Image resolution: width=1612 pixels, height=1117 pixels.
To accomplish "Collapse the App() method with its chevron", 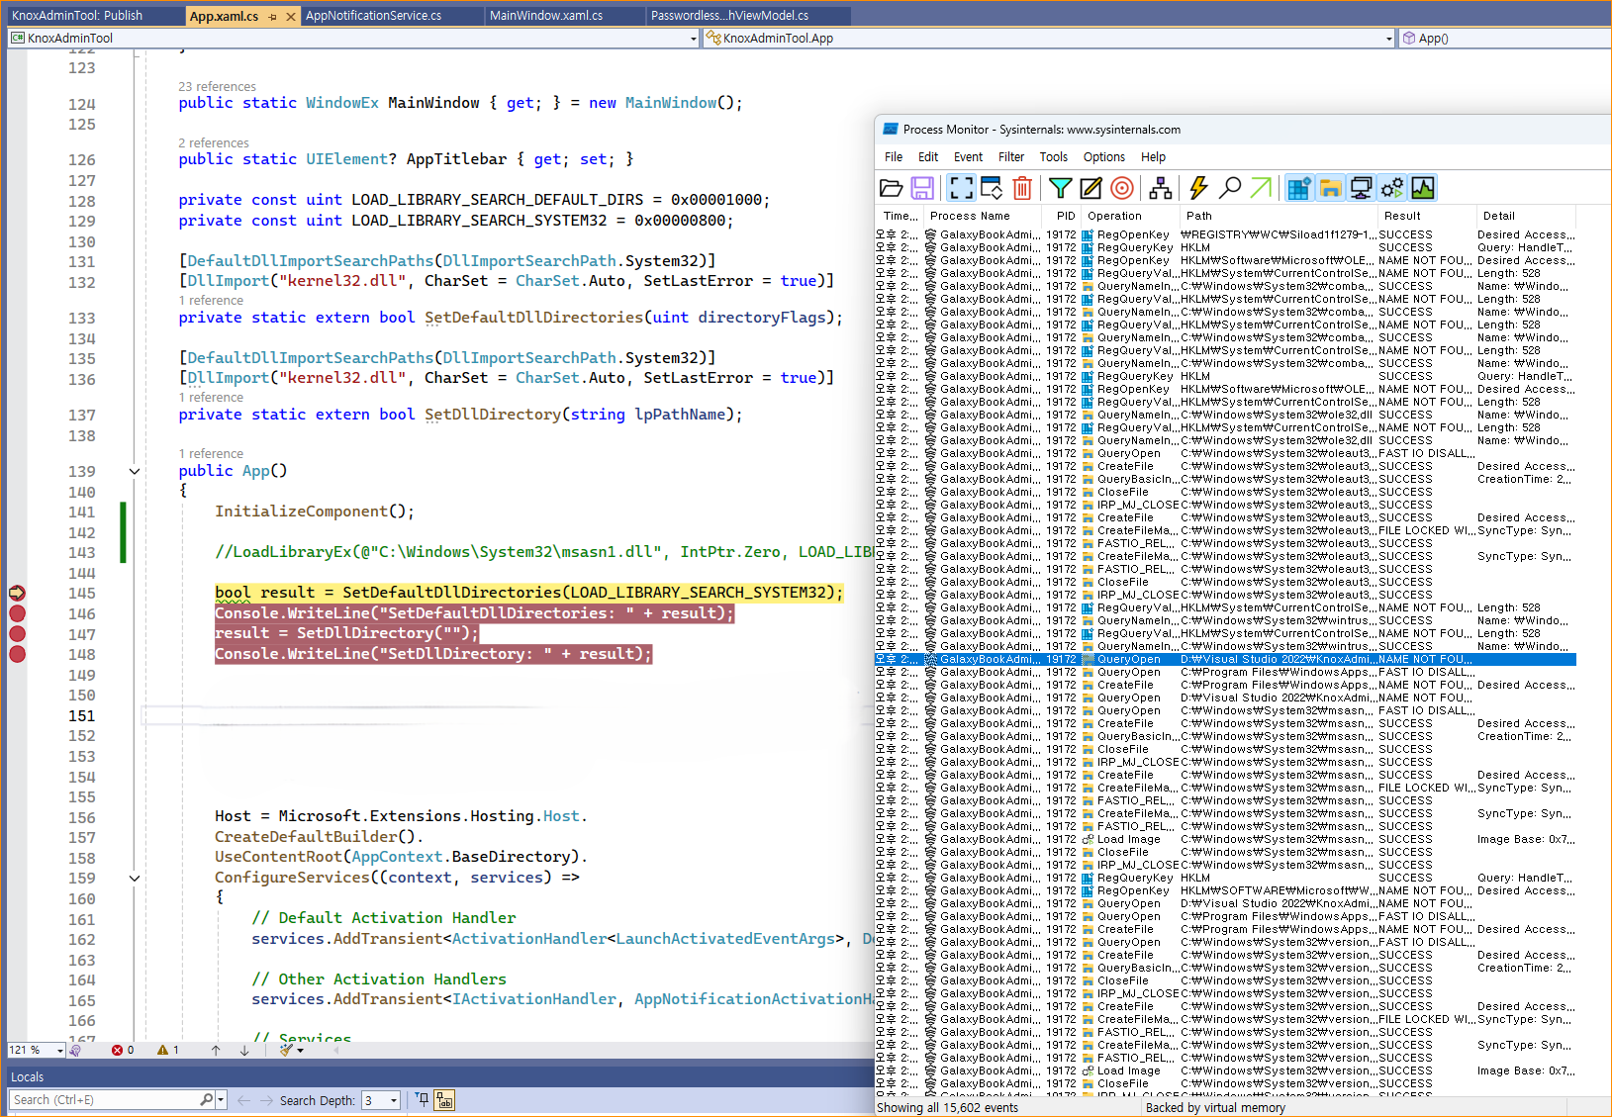I will [135, 471].
